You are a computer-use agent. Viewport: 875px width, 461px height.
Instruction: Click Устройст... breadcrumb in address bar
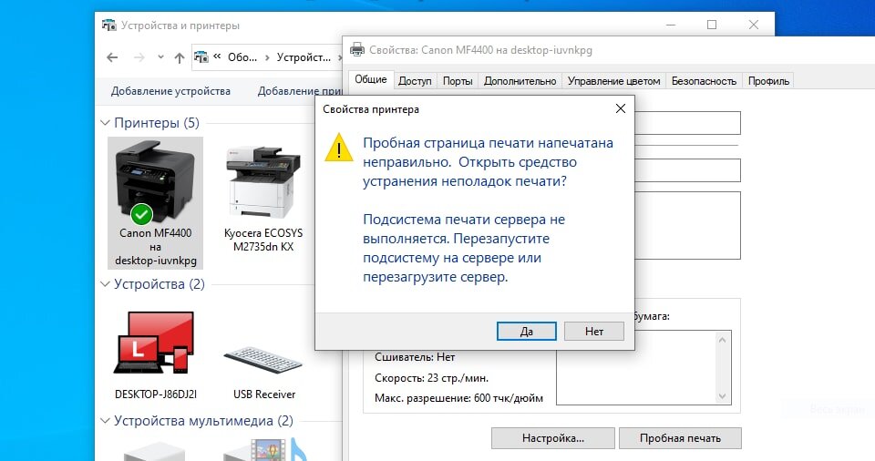pyautogui.click(x=304, y=56)
